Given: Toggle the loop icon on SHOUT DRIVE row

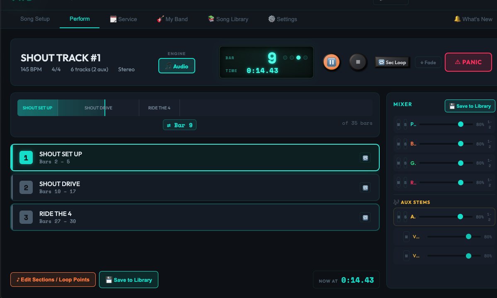Looking at the screenshot, I should (x=365, y=188).
